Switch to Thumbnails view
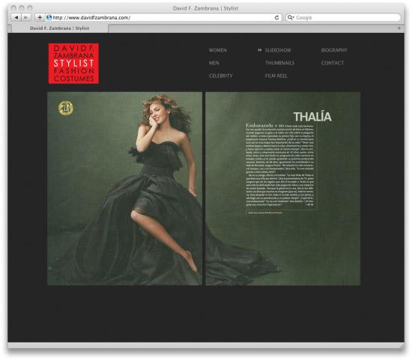This screenshot has width=412, height=360. pyautogui.click(x=280, y=63)
